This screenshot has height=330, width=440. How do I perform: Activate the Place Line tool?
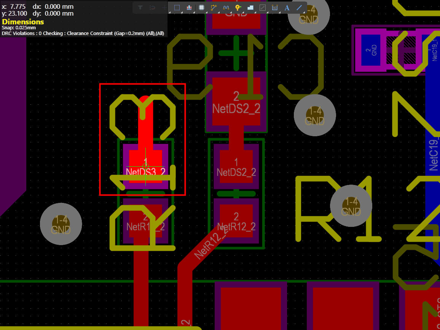click(299, 8)
